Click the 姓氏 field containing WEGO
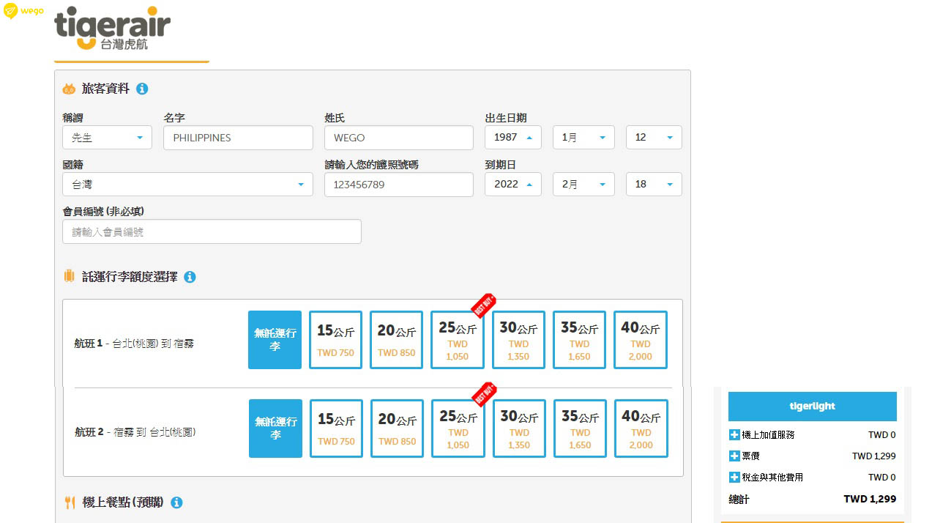 coord(399,138)
